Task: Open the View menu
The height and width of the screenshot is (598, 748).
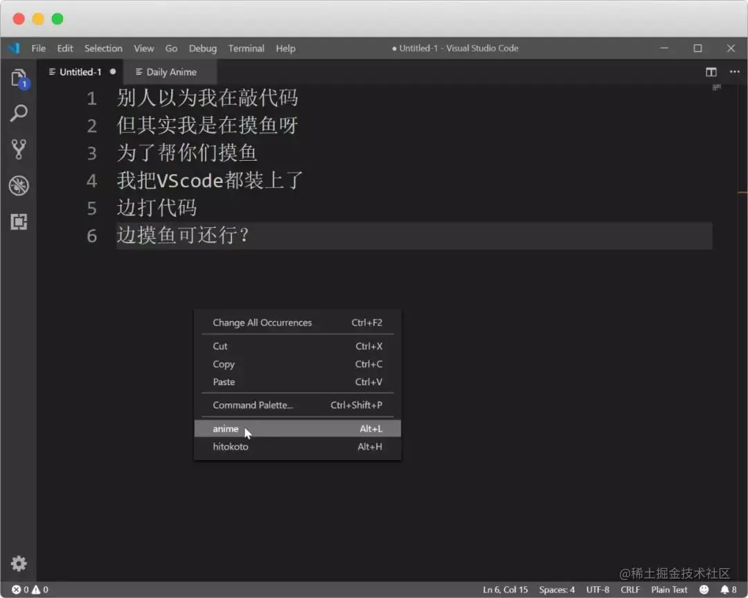Action: 143,49
